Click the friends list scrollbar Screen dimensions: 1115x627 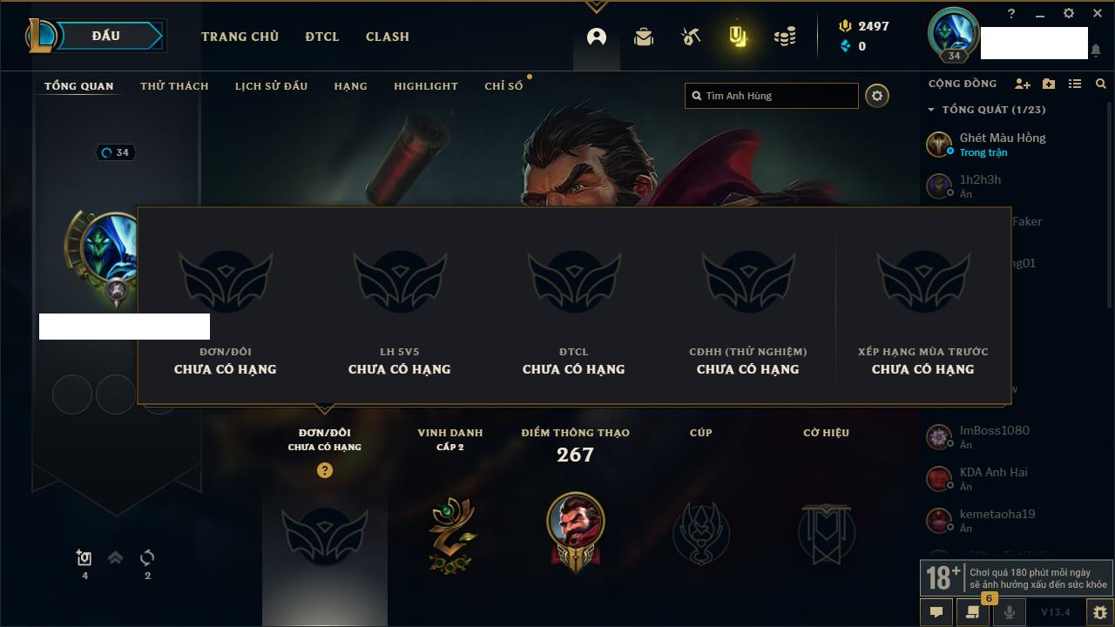pos(1110,205)
